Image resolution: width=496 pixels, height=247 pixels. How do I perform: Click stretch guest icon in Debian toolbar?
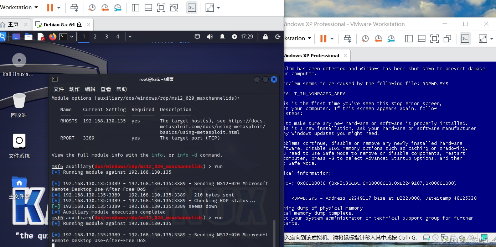(210, 7)
